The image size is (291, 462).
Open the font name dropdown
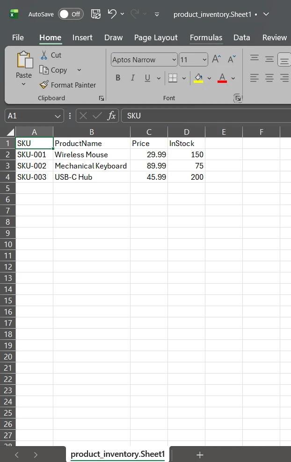pos(174,59)
